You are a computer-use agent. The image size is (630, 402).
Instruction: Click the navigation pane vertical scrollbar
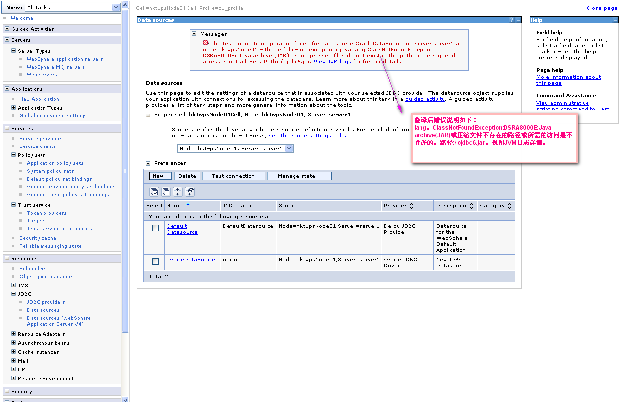click(x=125, y=171)
